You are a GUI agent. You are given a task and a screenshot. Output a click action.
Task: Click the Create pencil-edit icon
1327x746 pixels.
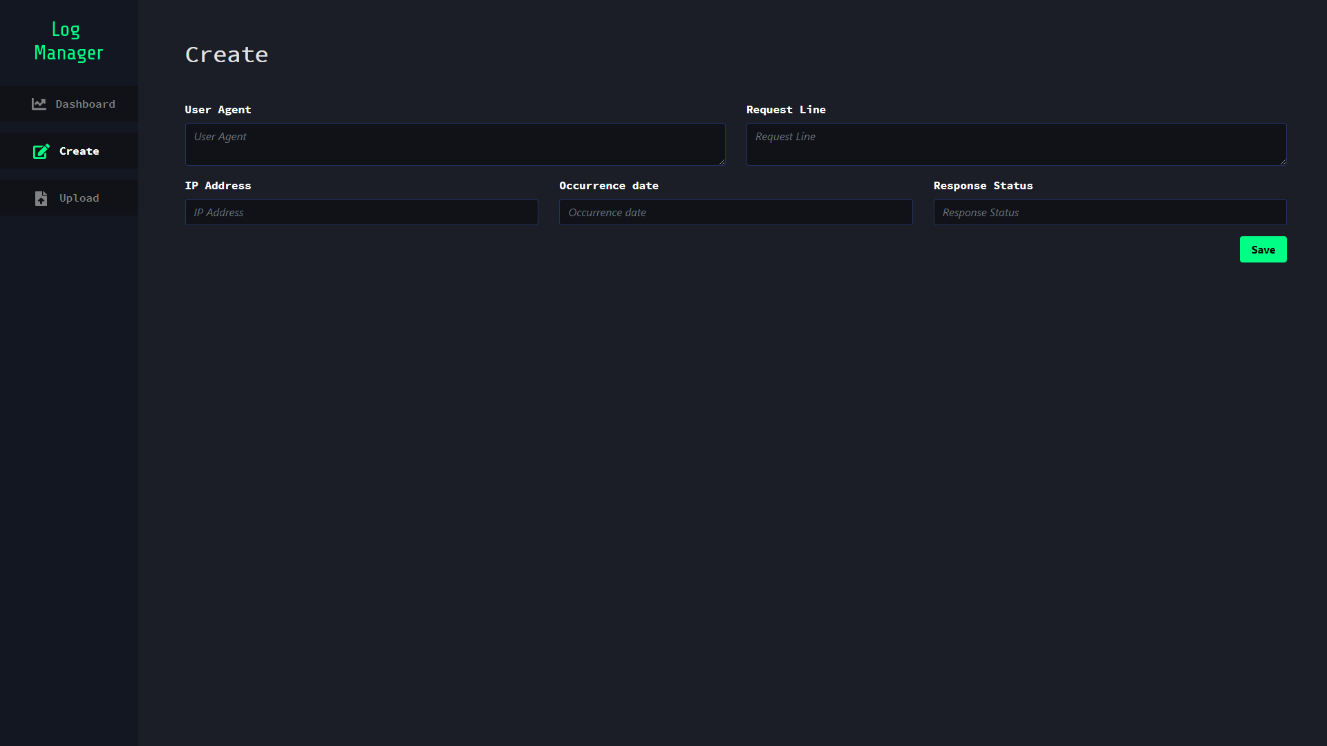pyautogui.click(x=41, y=151)
